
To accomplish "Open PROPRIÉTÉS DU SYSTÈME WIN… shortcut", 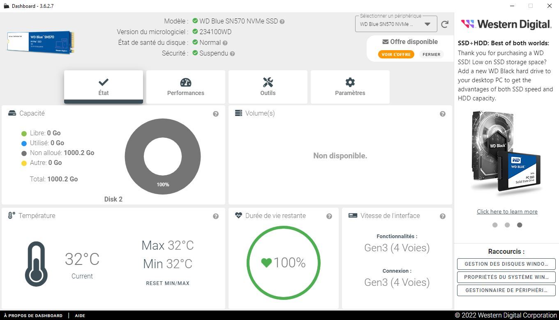I will tap(506, 277).
